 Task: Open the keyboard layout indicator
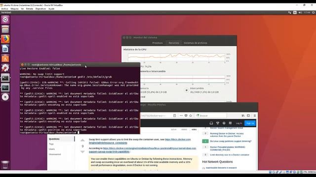tap(295, 12)
